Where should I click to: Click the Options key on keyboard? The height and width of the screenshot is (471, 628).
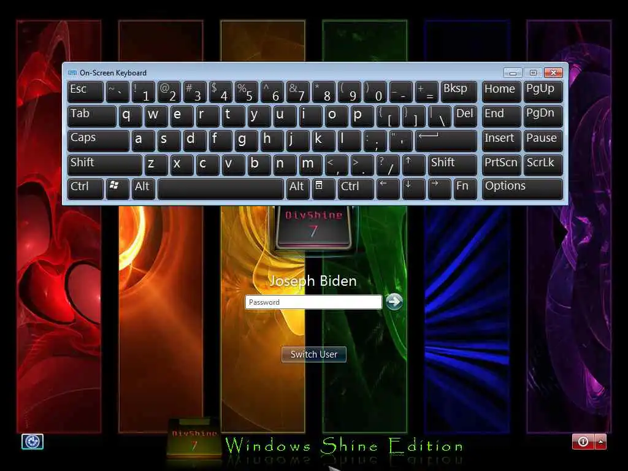[523, 189]
